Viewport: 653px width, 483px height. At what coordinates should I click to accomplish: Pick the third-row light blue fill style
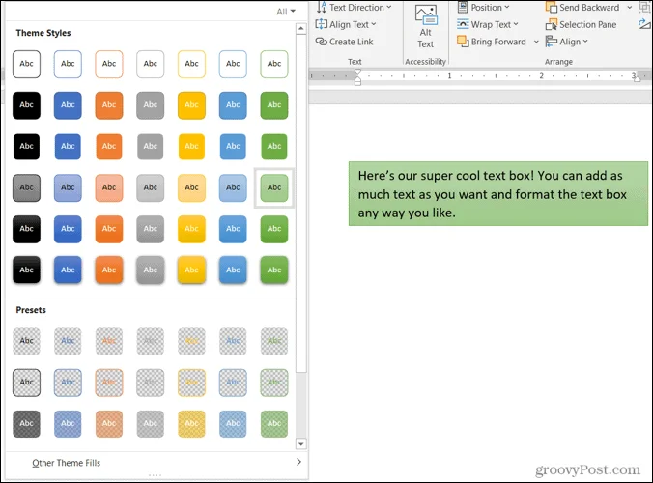pyautogui.click(x=233, y=146)
